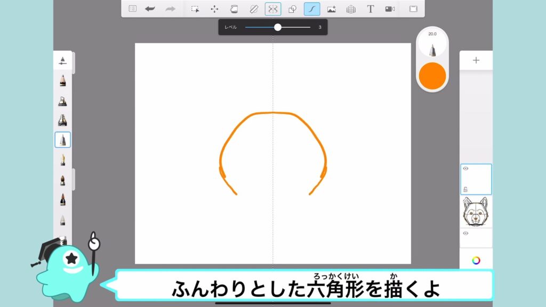The height and width of the screenshot is (307, 546).
Task: Select the Transform move tool
Action: point(214,9)
